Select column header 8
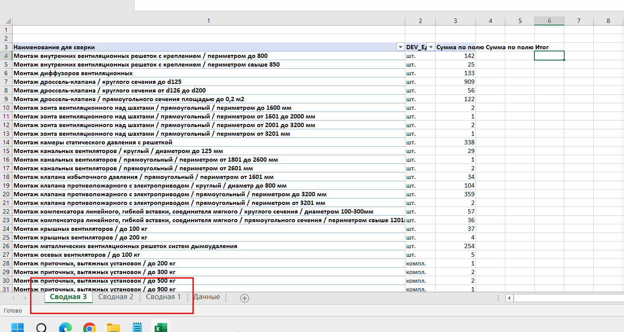 tap(608, 21)
